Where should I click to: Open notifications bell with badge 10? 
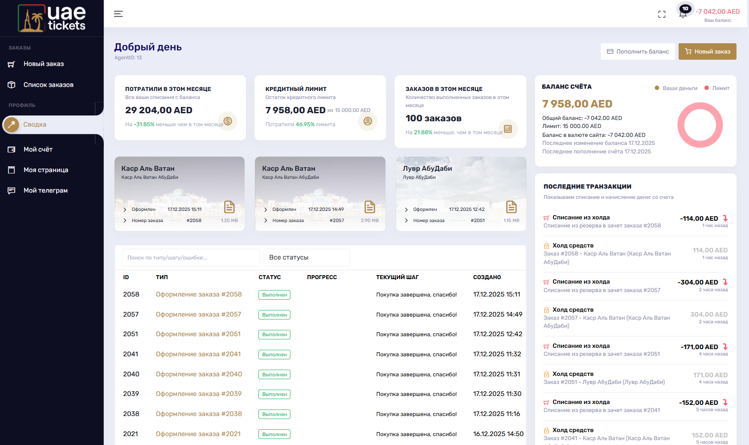(683, 13)
